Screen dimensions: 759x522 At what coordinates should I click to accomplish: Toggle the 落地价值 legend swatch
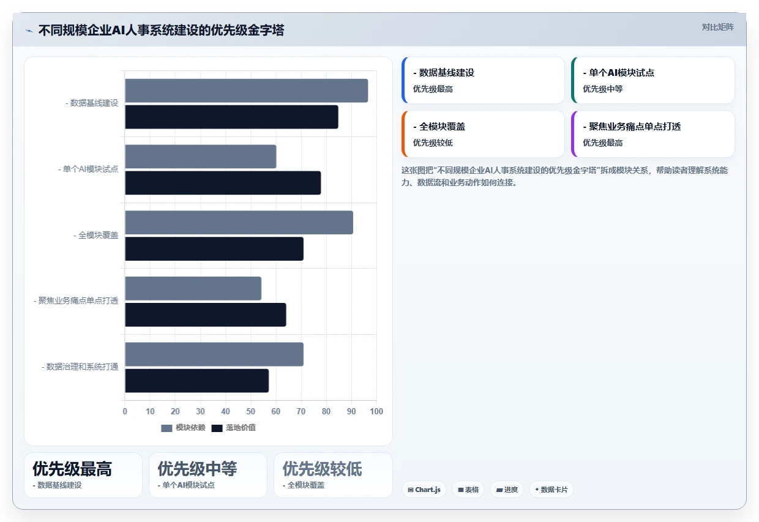[x=217, y=428]
